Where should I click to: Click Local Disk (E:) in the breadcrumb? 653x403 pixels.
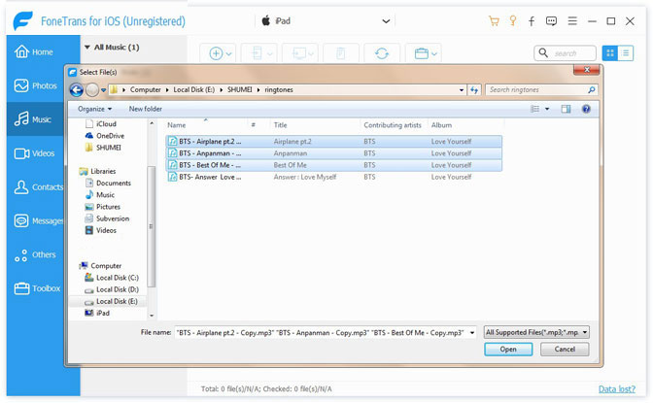point(193,89)
